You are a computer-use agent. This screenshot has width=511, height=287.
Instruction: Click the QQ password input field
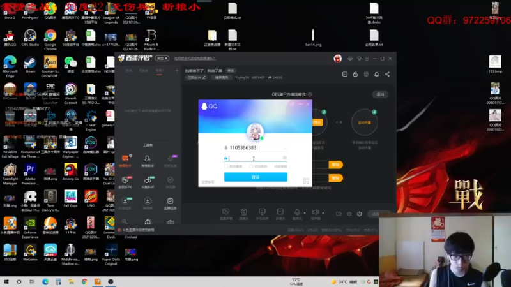coord(256,158)
